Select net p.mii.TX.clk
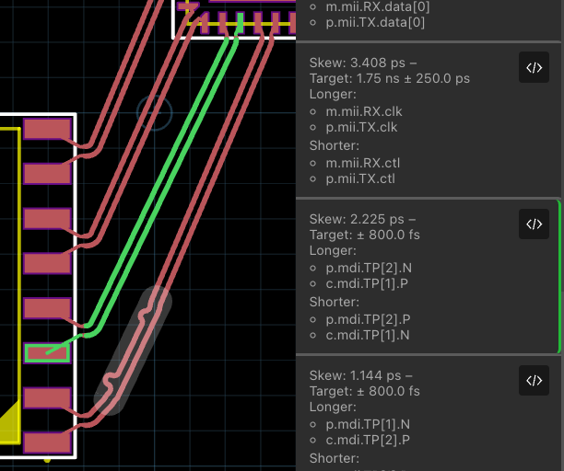 (x=362, y=127)
